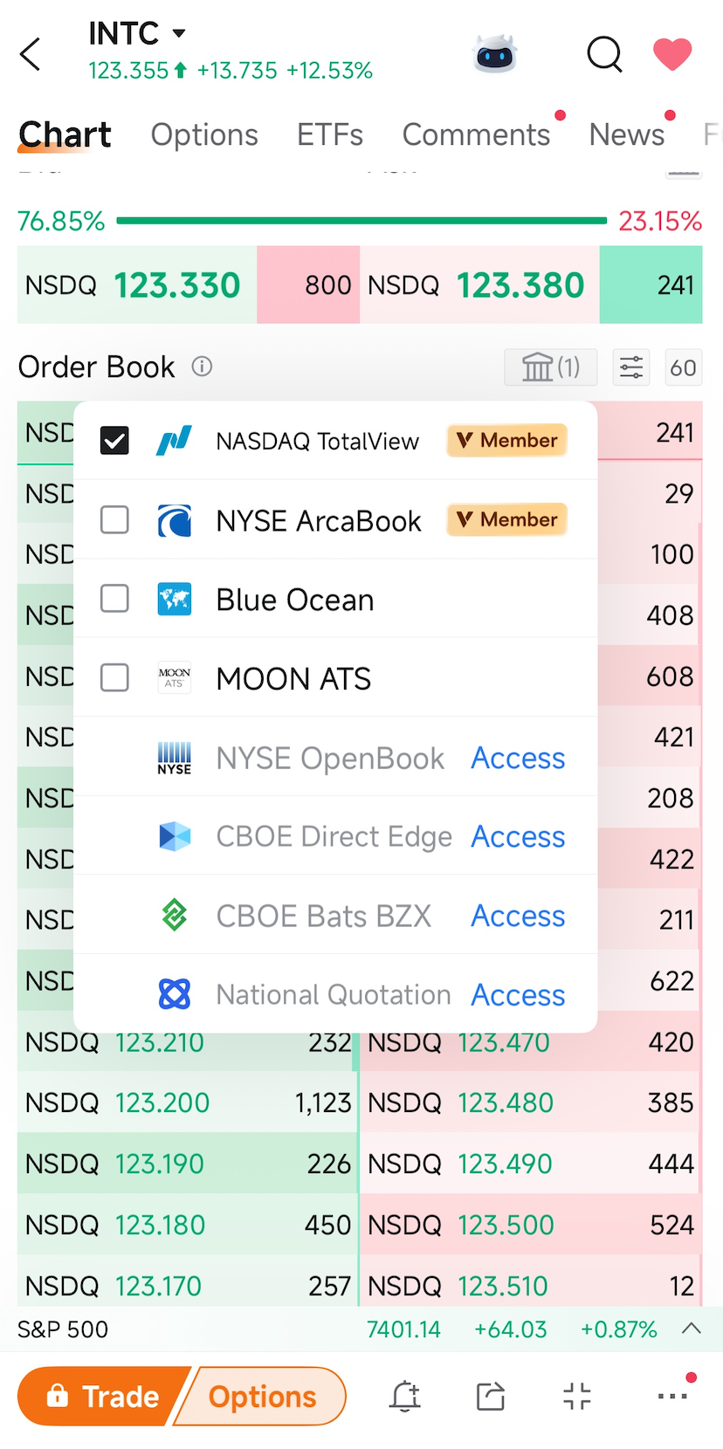The height and width of the screenshot is (1449, 723).
Task: Expand the INTC ticker dropdown arrow
Action: (x=179, y=33)
